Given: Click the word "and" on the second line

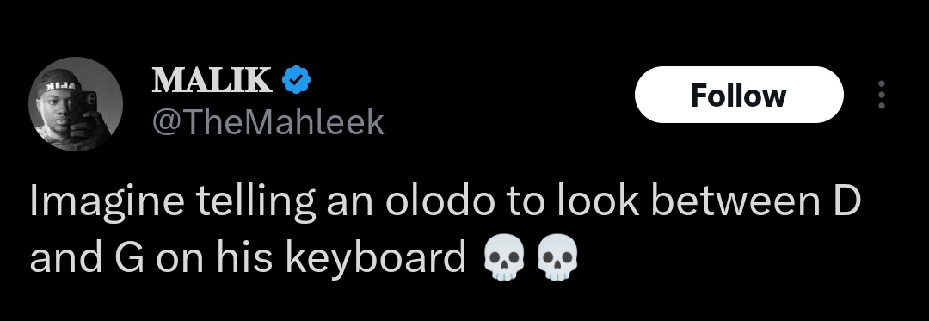Looking at the screenshot, I should tap(66, 258).
